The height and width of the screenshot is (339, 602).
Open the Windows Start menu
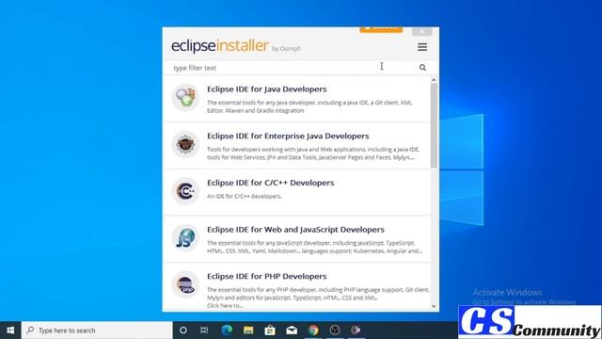tap(10, 331)
